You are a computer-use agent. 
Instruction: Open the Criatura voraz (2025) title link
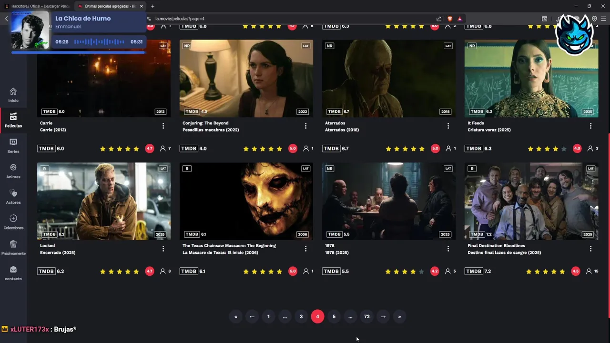489,130
